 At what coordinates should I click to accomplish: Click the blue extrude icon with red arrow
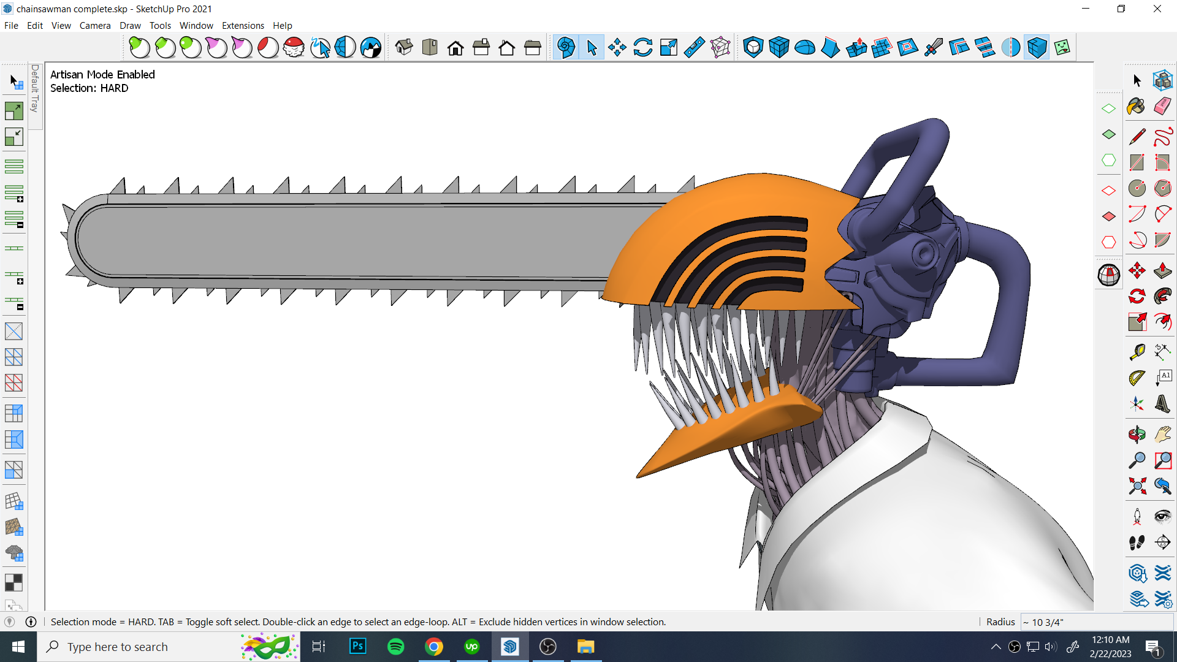coord(856,47)
